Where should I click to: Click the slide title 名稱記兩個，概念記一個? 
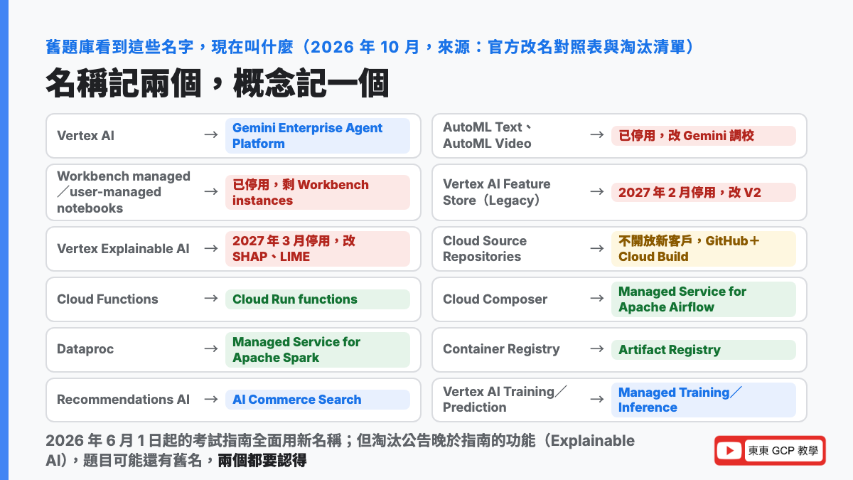218,84
